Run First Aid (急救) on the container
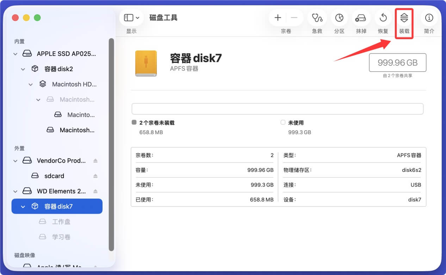Viewport: 446px width, 275px height. 317,18
